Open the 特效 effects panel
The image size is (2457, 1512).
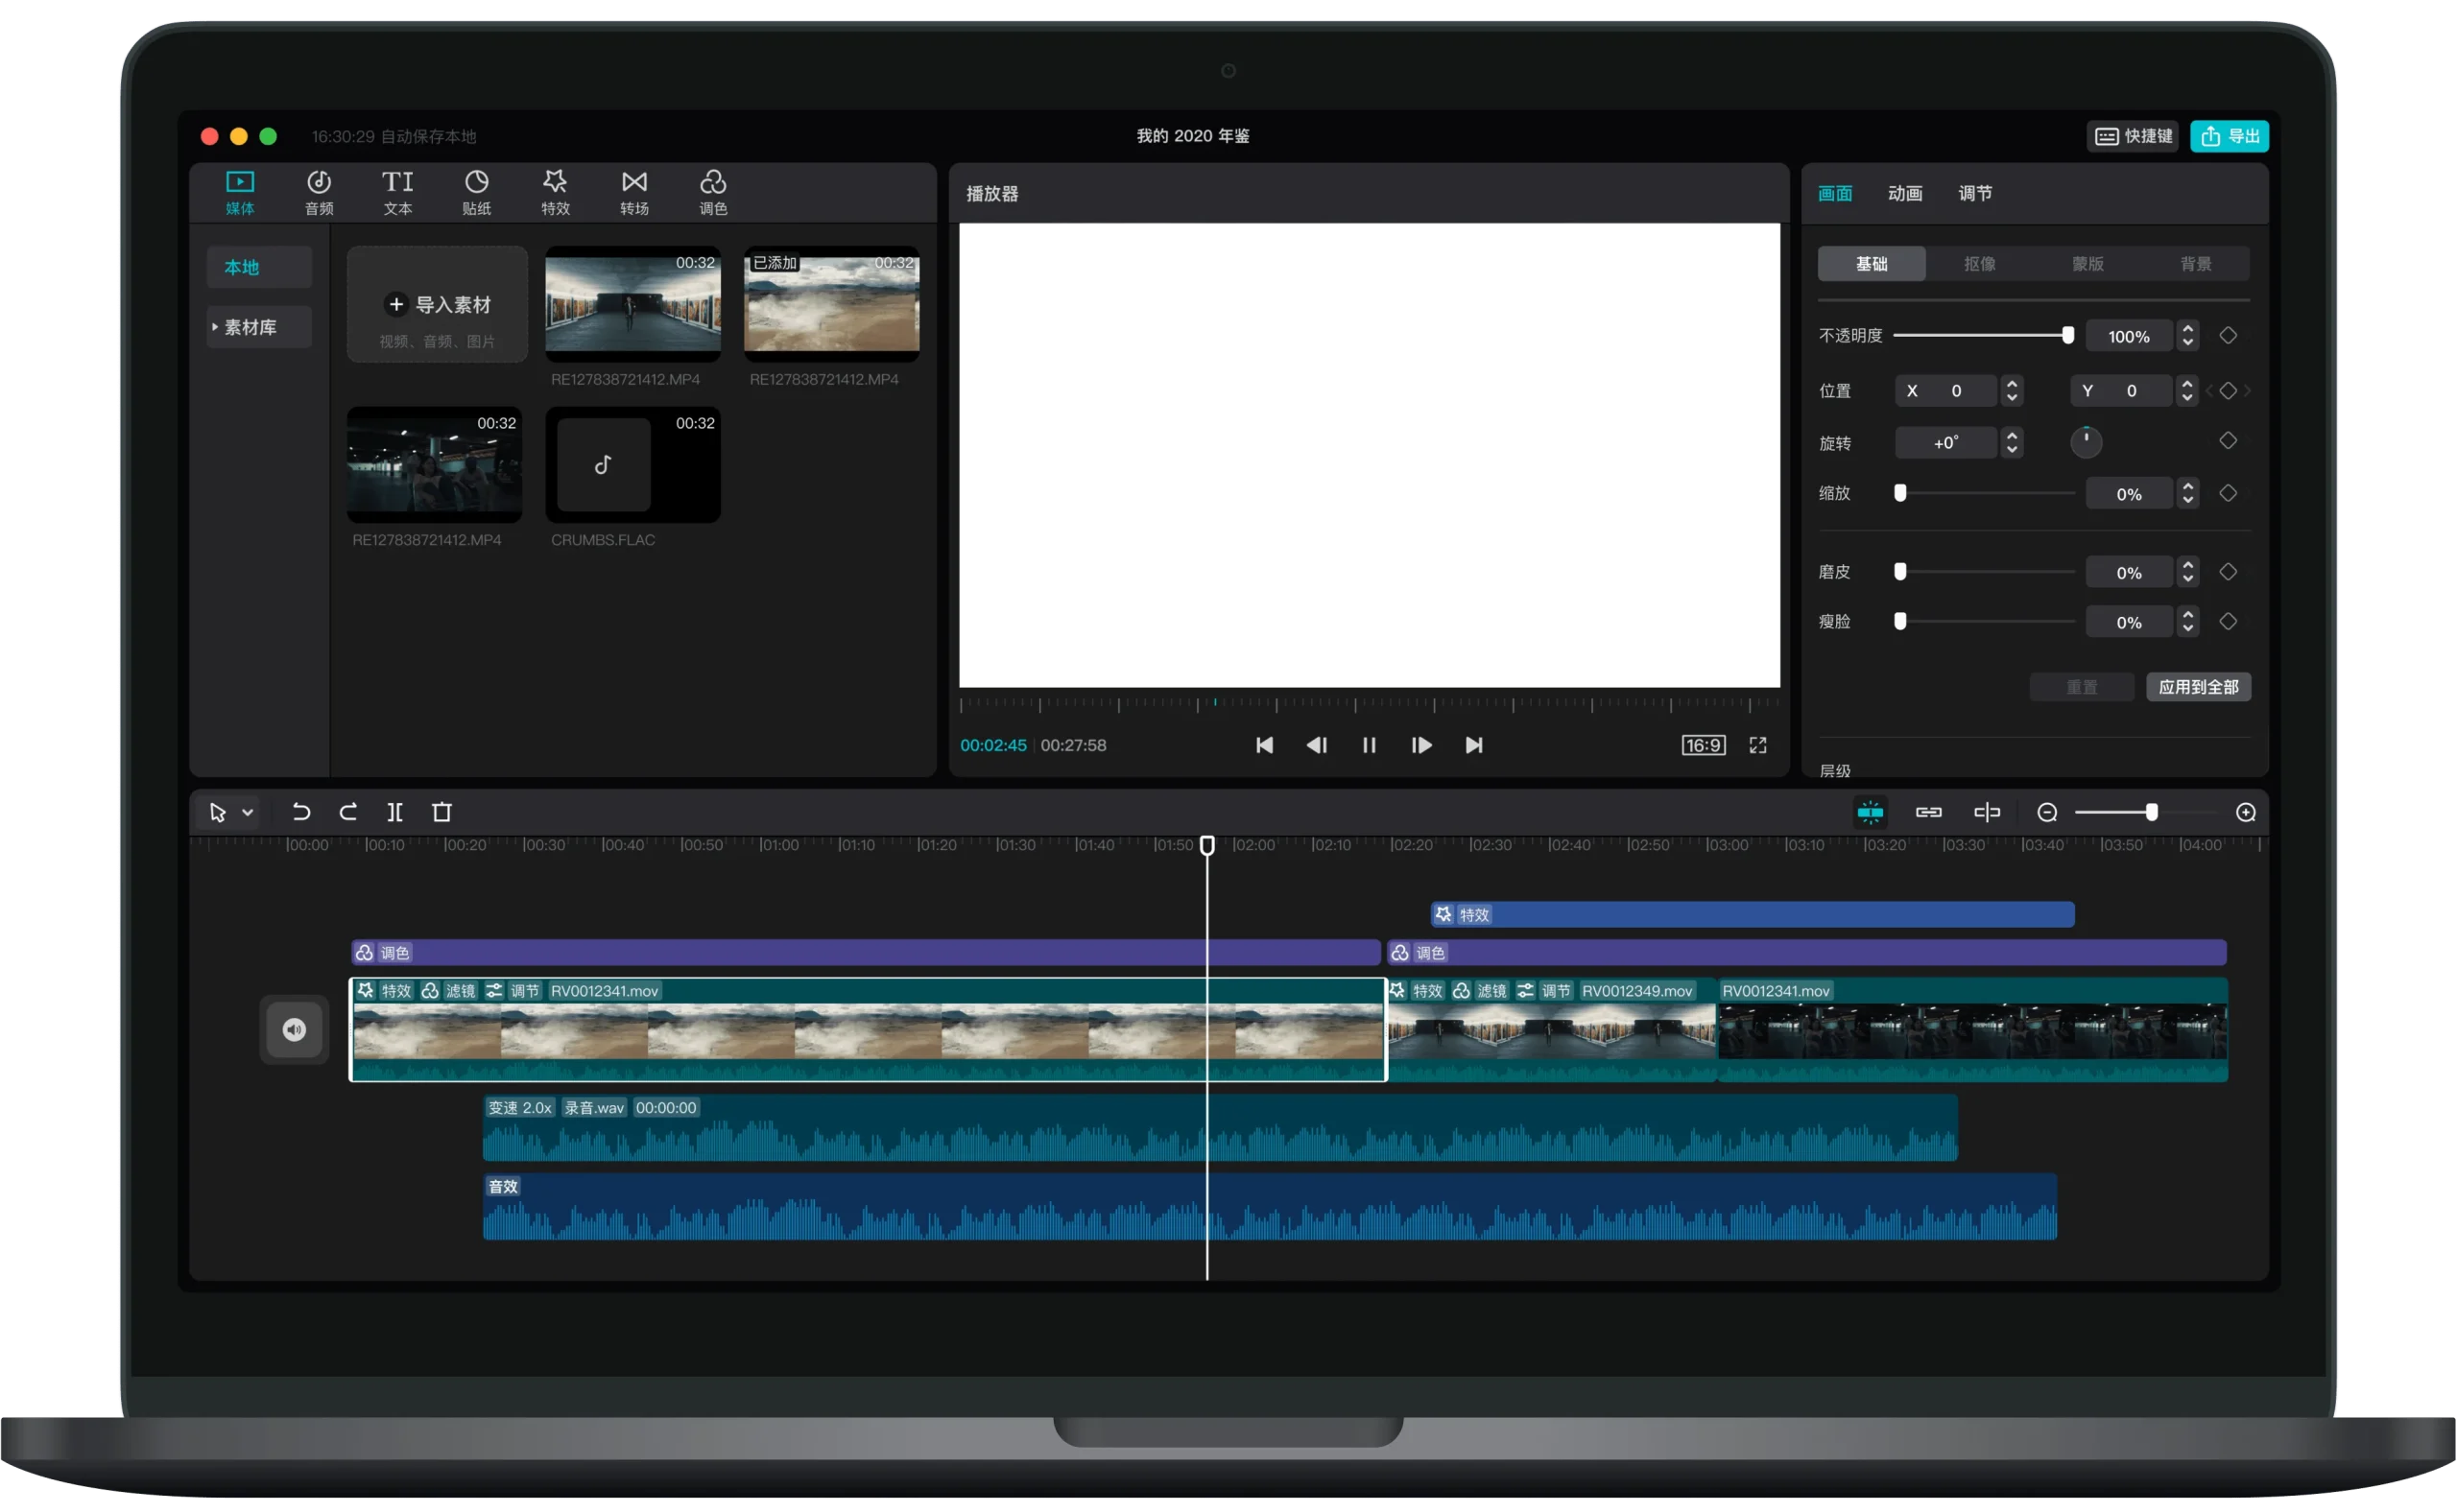click(556, 192)
